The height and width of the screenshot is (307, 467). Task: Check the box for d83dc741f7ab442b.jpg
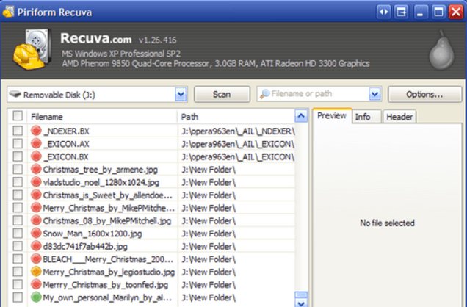(x=18, y=246)
